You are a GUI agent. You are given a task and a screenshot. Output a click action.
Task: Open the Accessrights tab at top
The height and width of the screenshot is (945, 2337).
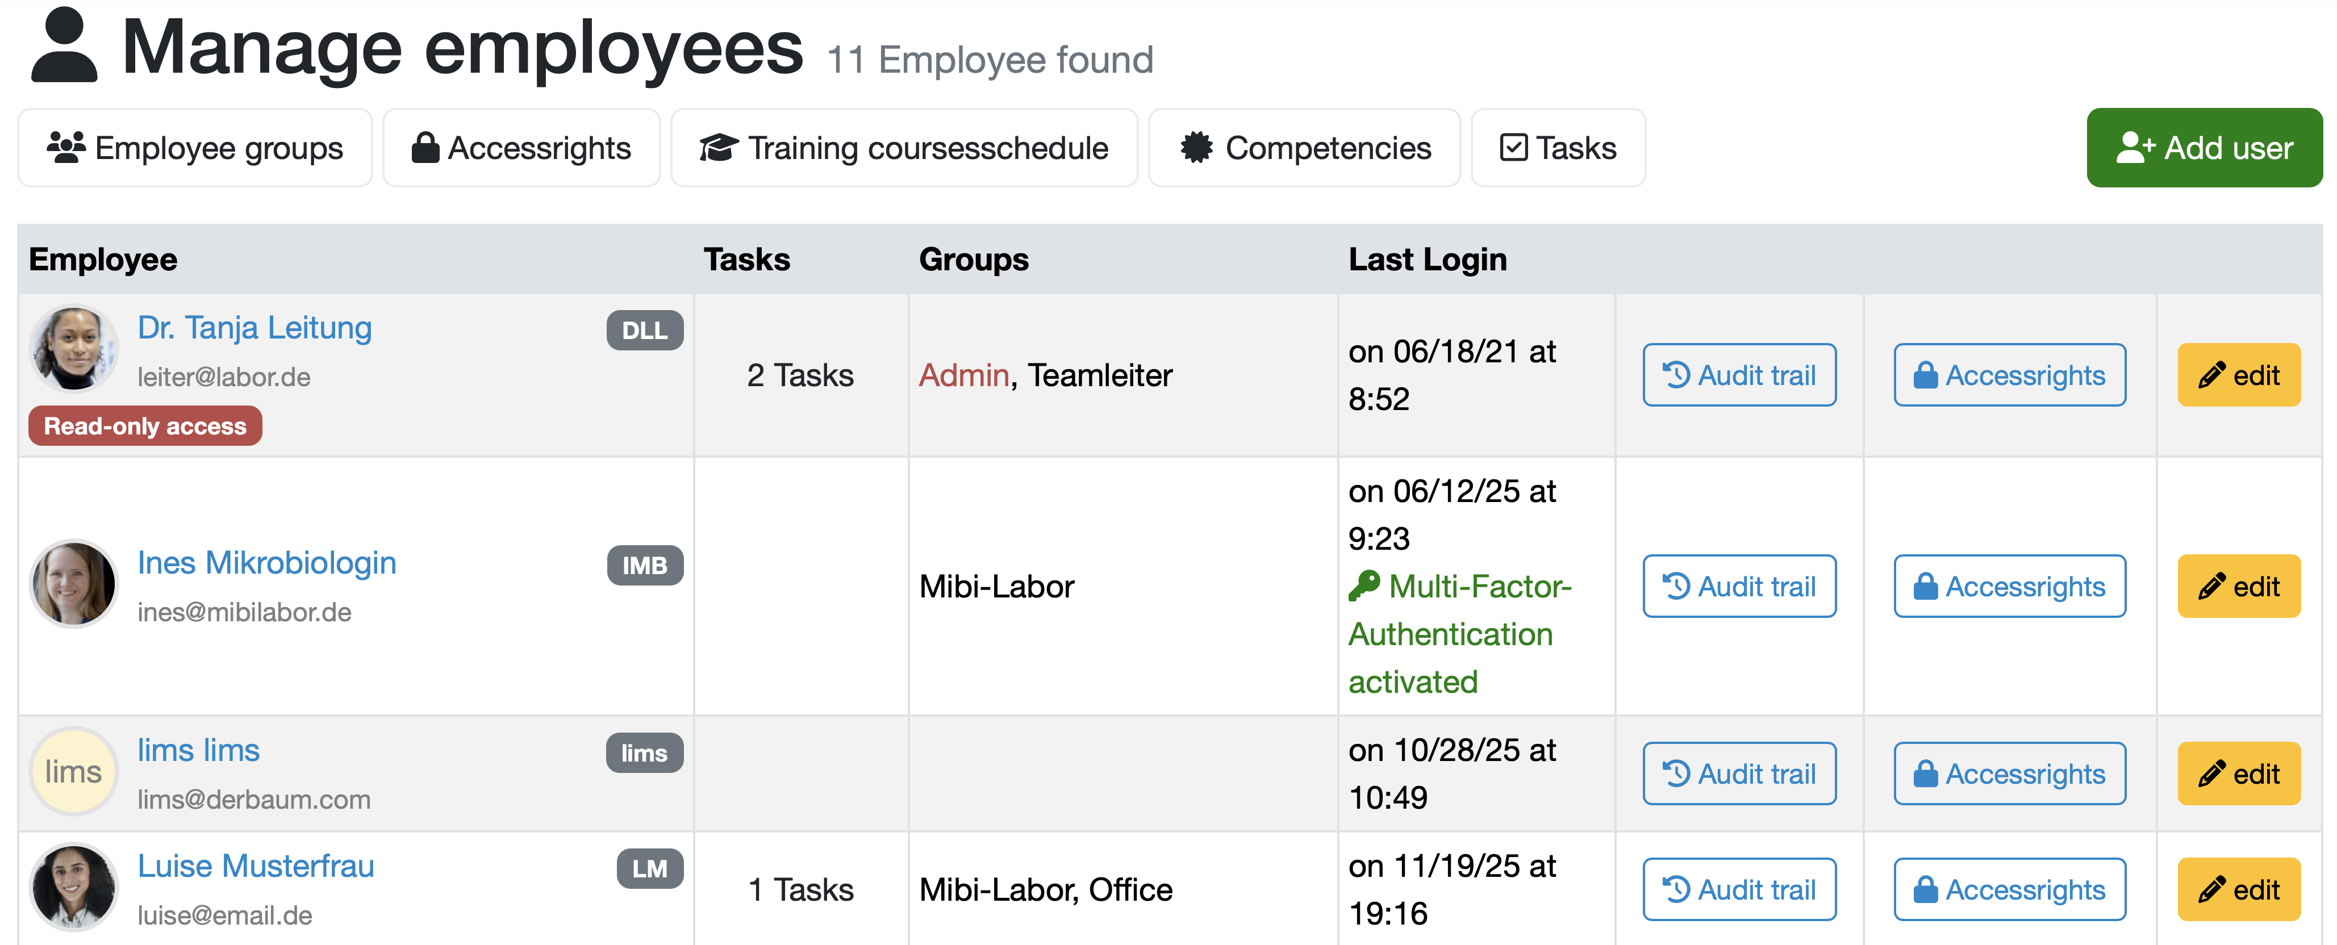[521, 148]
